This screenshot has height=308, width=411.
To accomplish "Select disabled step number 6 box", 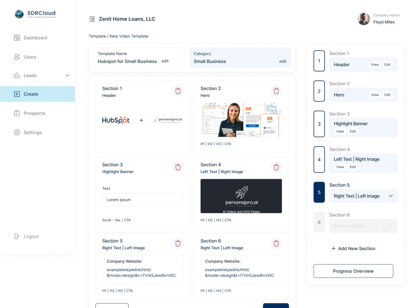I will [319, 222].
